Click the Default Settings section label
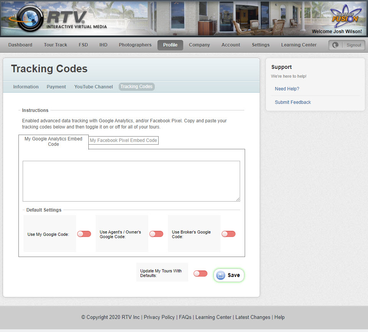The height and width of the screenshot is (332, 368). tap(44, 210)
